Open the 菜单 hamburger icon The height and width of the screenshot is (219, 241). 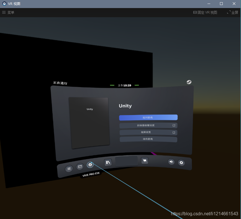[x=4, y=12]
